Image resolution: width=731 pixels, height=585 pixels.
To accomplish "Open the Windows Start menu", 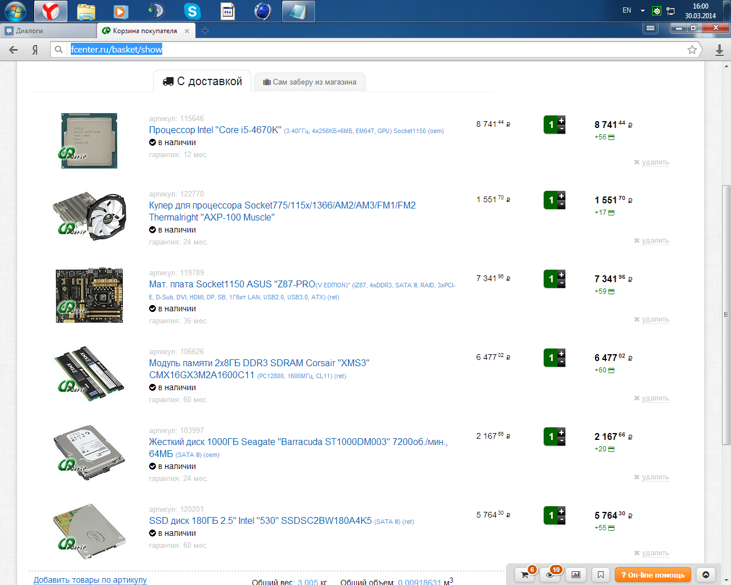I will [15, 11].
